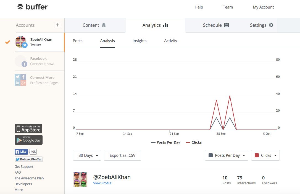
Task: Click the More link in sidebar
Action: [x=19, y=190]
